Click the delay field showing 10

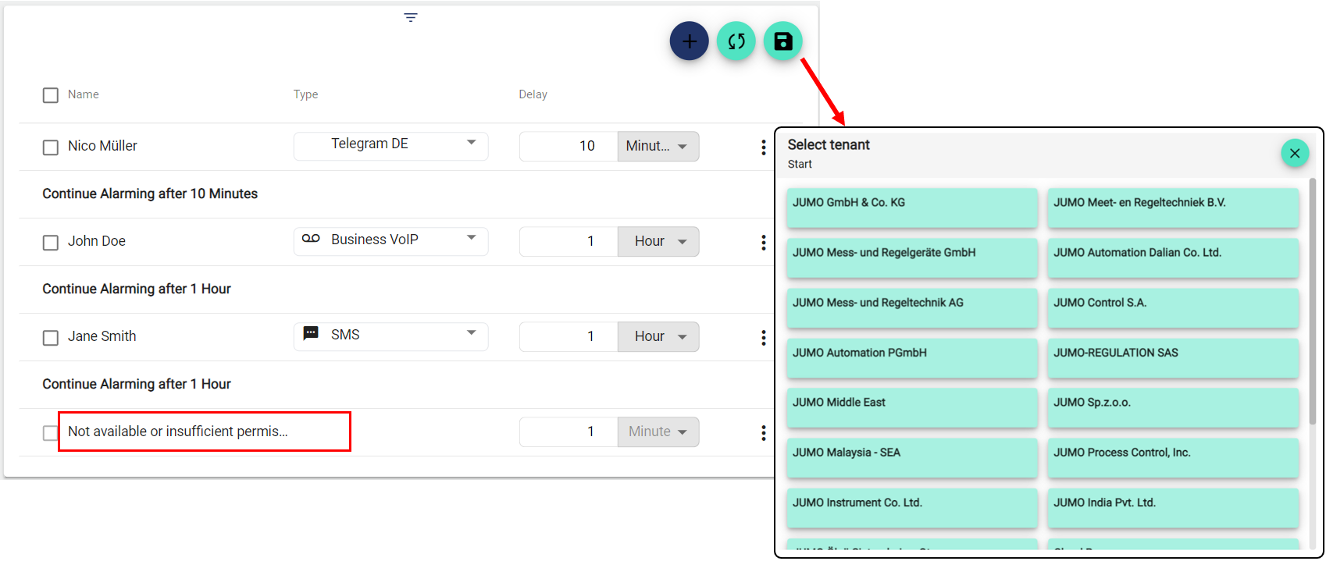569,147
